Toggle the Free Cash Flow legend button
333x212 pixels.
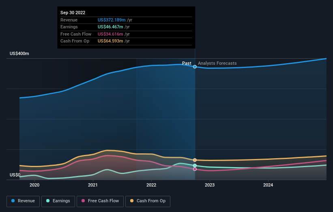(100, 201)
